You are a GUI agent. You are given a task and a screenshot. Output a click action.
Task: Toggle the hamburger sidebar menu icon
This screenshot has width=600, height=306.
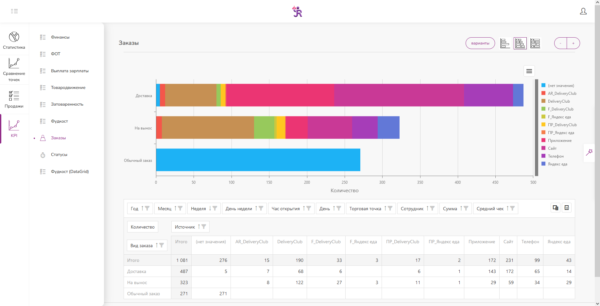point(14,11)
